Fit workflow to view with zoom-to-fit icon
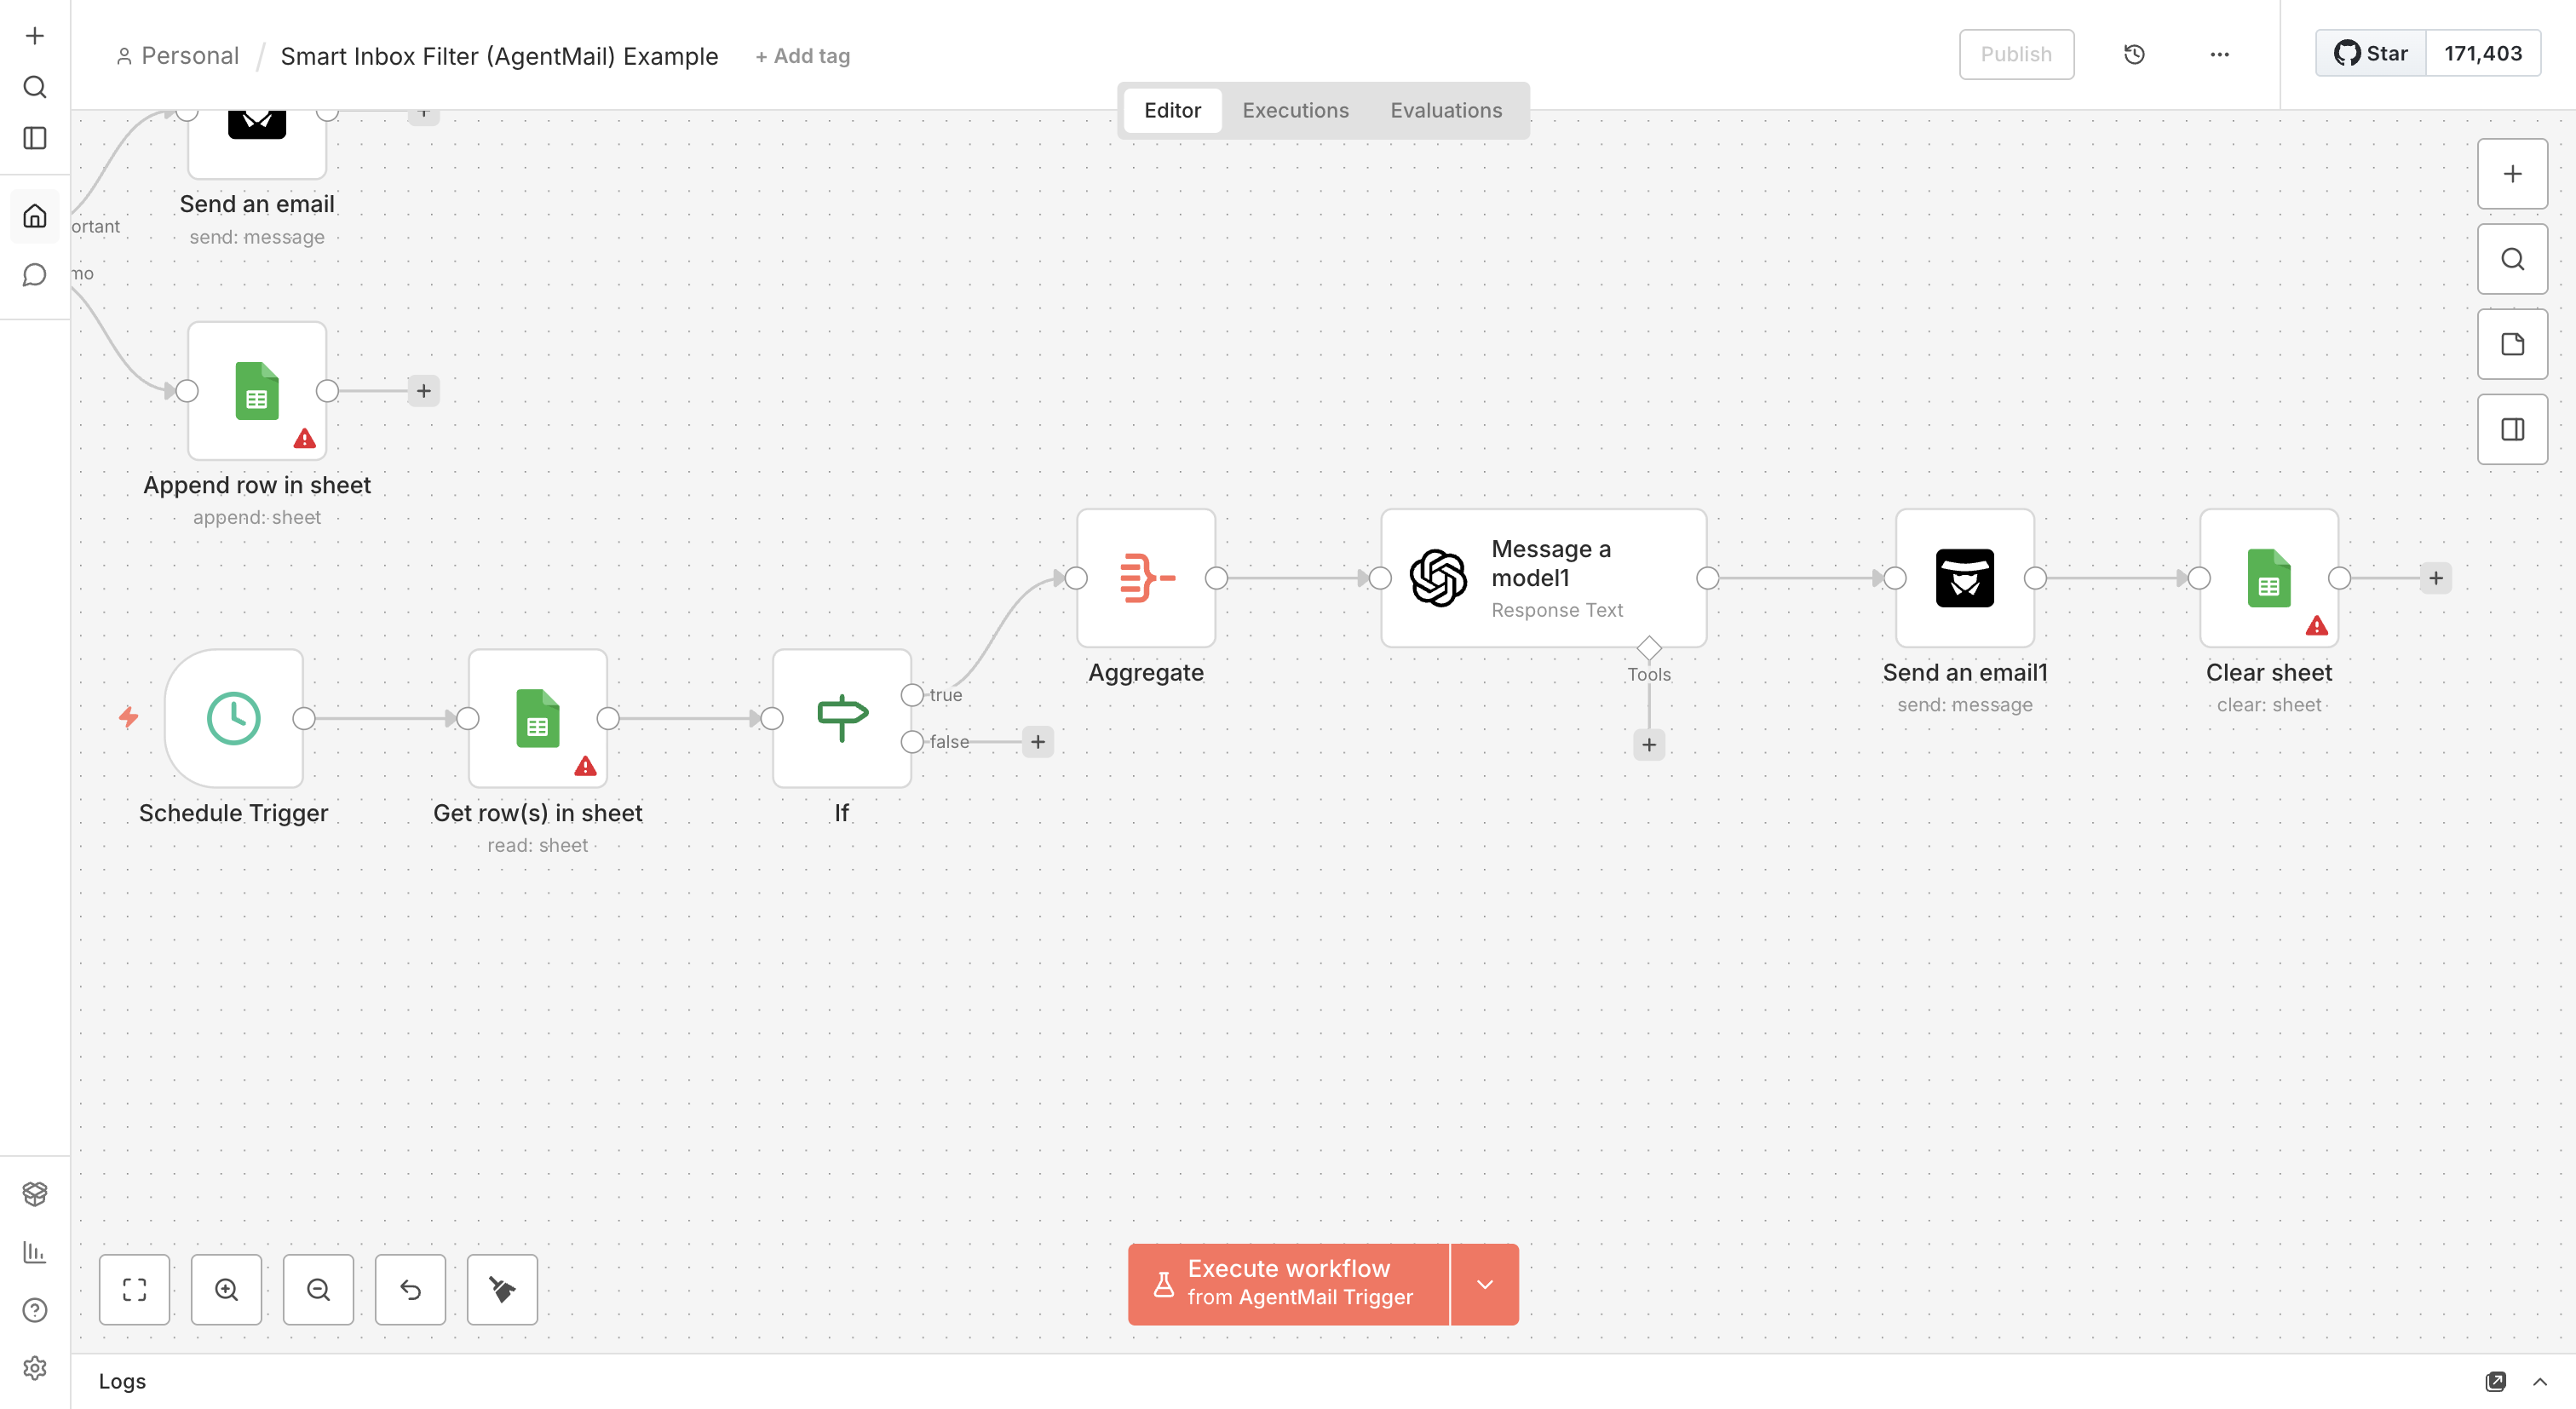The image size is (2576, 1409). [x=134, y=1289]
